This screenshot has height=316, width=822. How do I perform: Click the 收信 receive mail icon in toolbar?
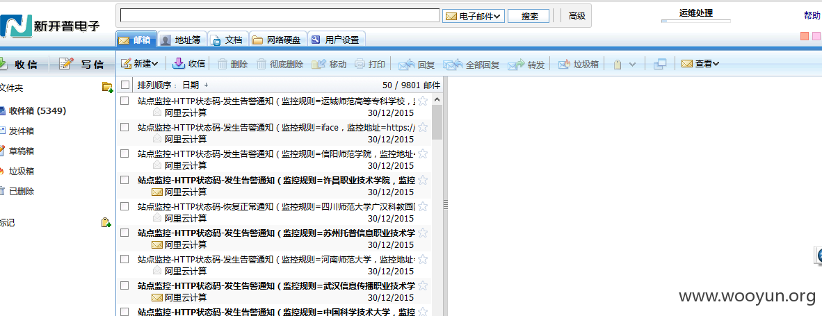179,64
